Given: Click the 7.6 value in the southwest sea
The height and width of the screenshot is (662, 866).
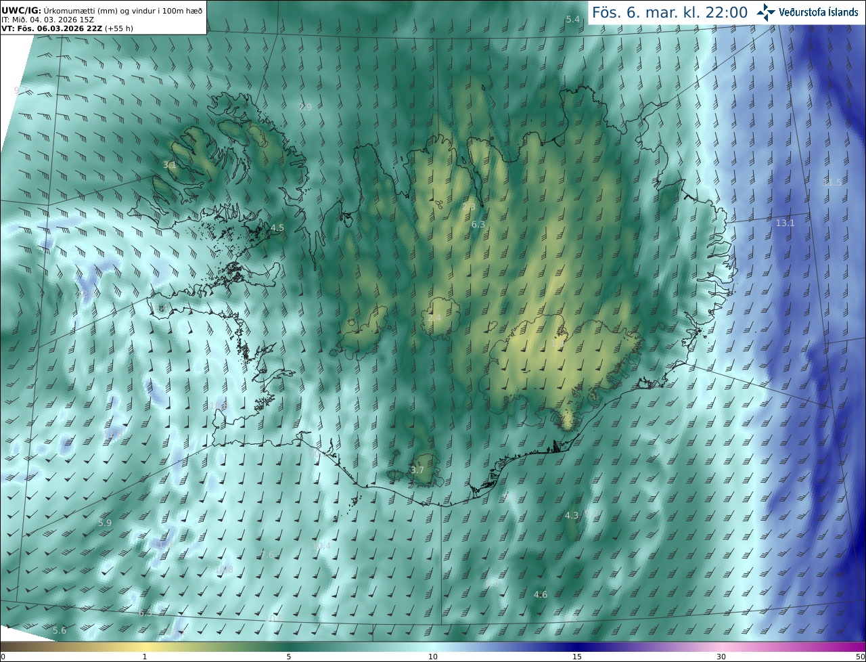Looking at the screenshot, I should (268, 554).
